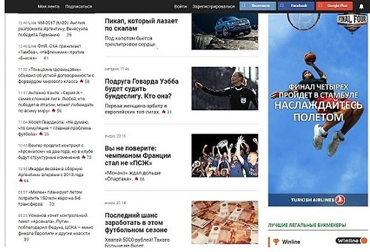Sign in with the Google Plus button

coord(335,6)
